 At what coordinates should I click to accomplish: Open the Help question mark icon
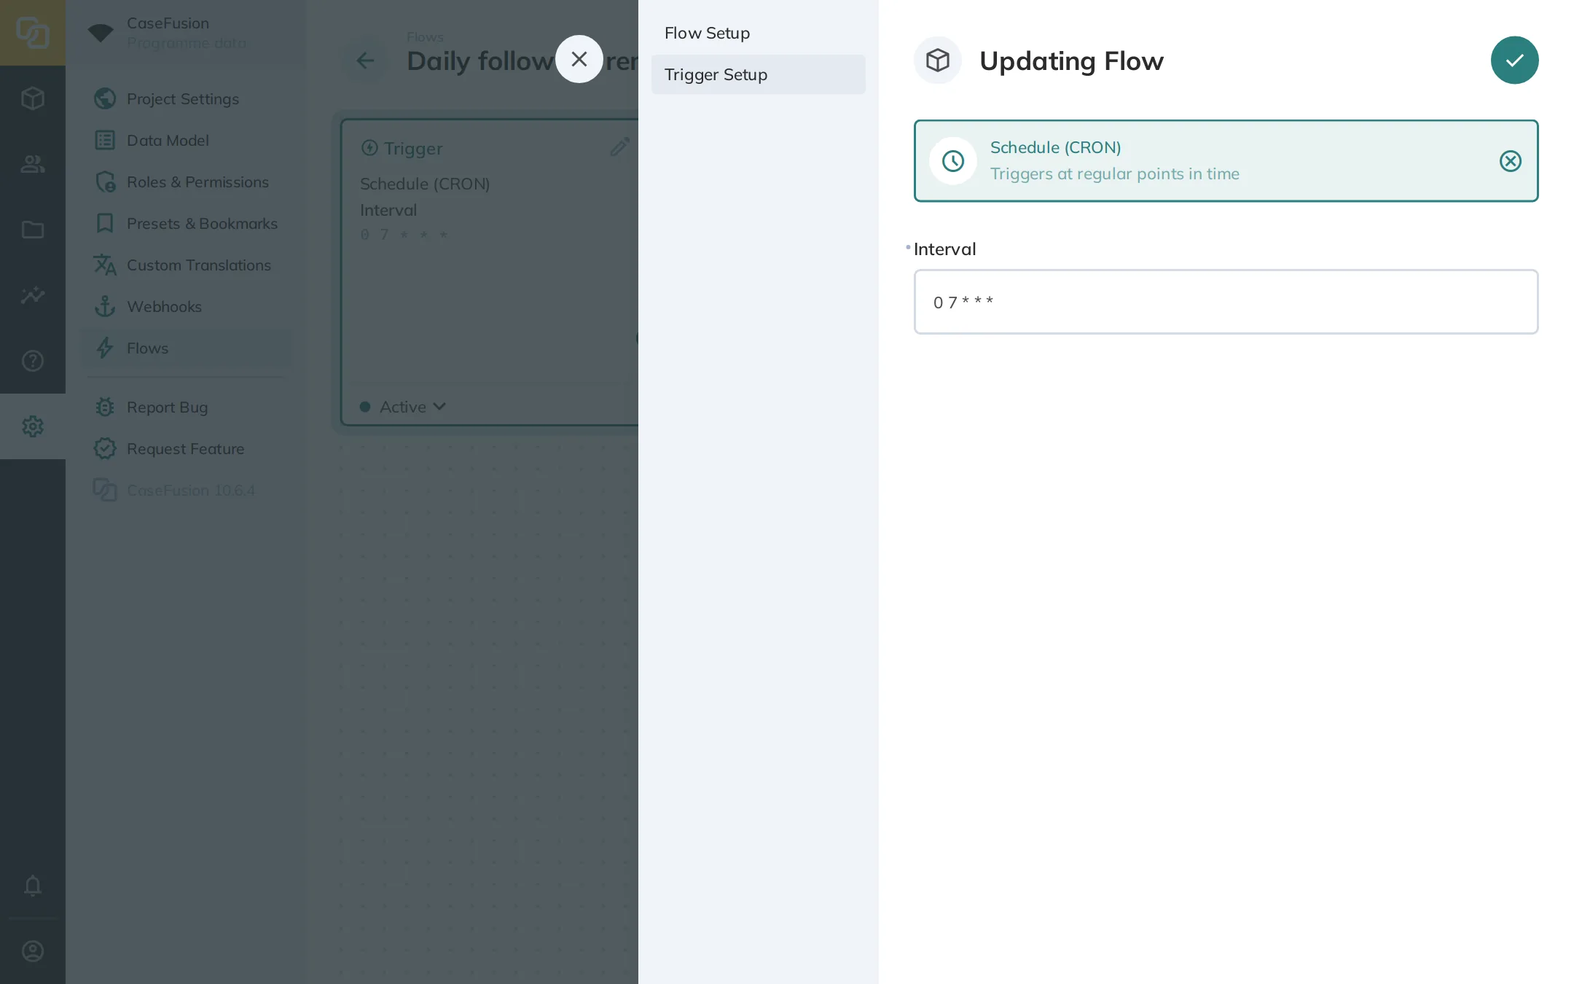[x=33, y=361]
